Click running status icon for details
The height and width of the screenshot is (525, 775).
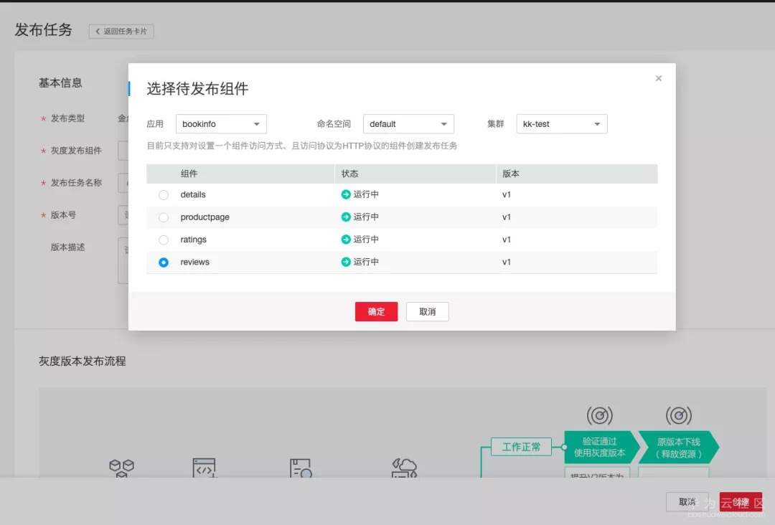click(345, 194)
